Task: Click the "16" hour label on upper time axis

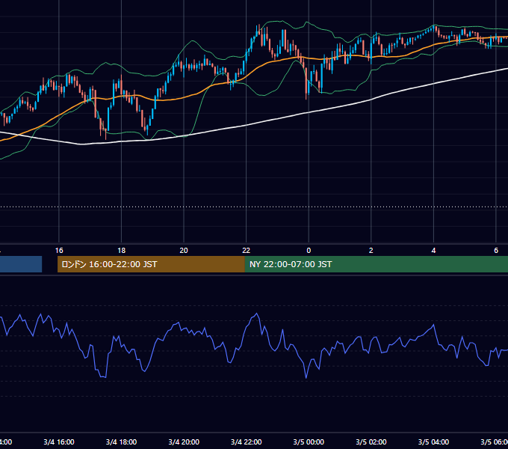Action: [x=59, y=251]
